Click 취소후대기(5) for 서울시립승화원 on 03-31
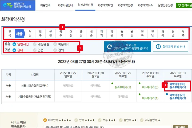Screen dimensions: 192x128 pos(178,87)
